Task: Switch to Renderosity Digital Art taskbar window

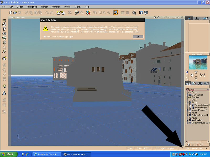Action: [x=47, y=154]
